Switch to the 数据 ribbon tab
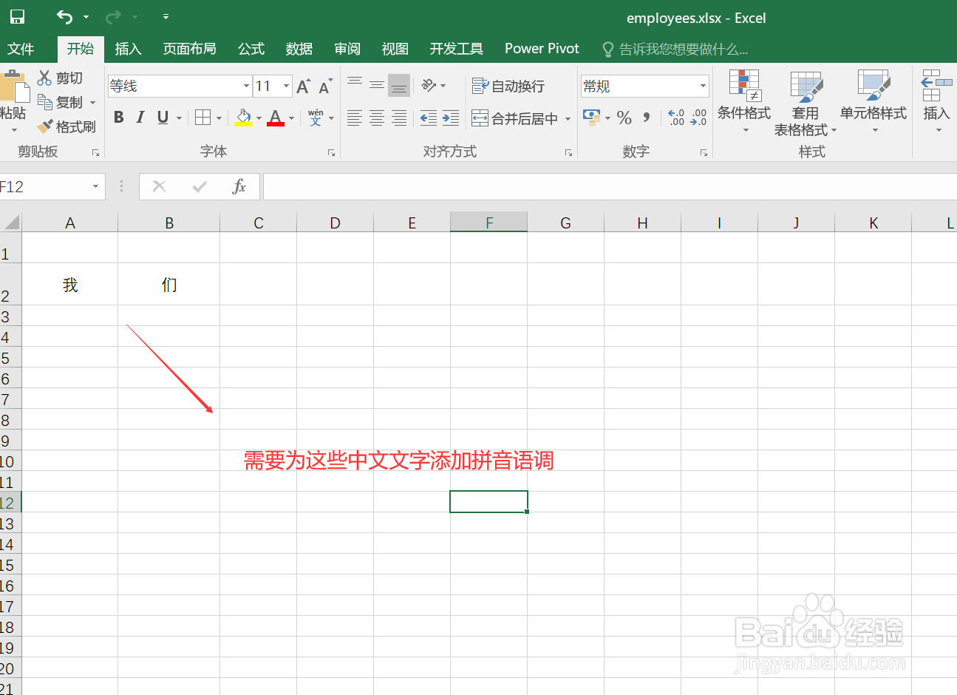The height and width of the screenshot is (695, 957). (299, 49)
